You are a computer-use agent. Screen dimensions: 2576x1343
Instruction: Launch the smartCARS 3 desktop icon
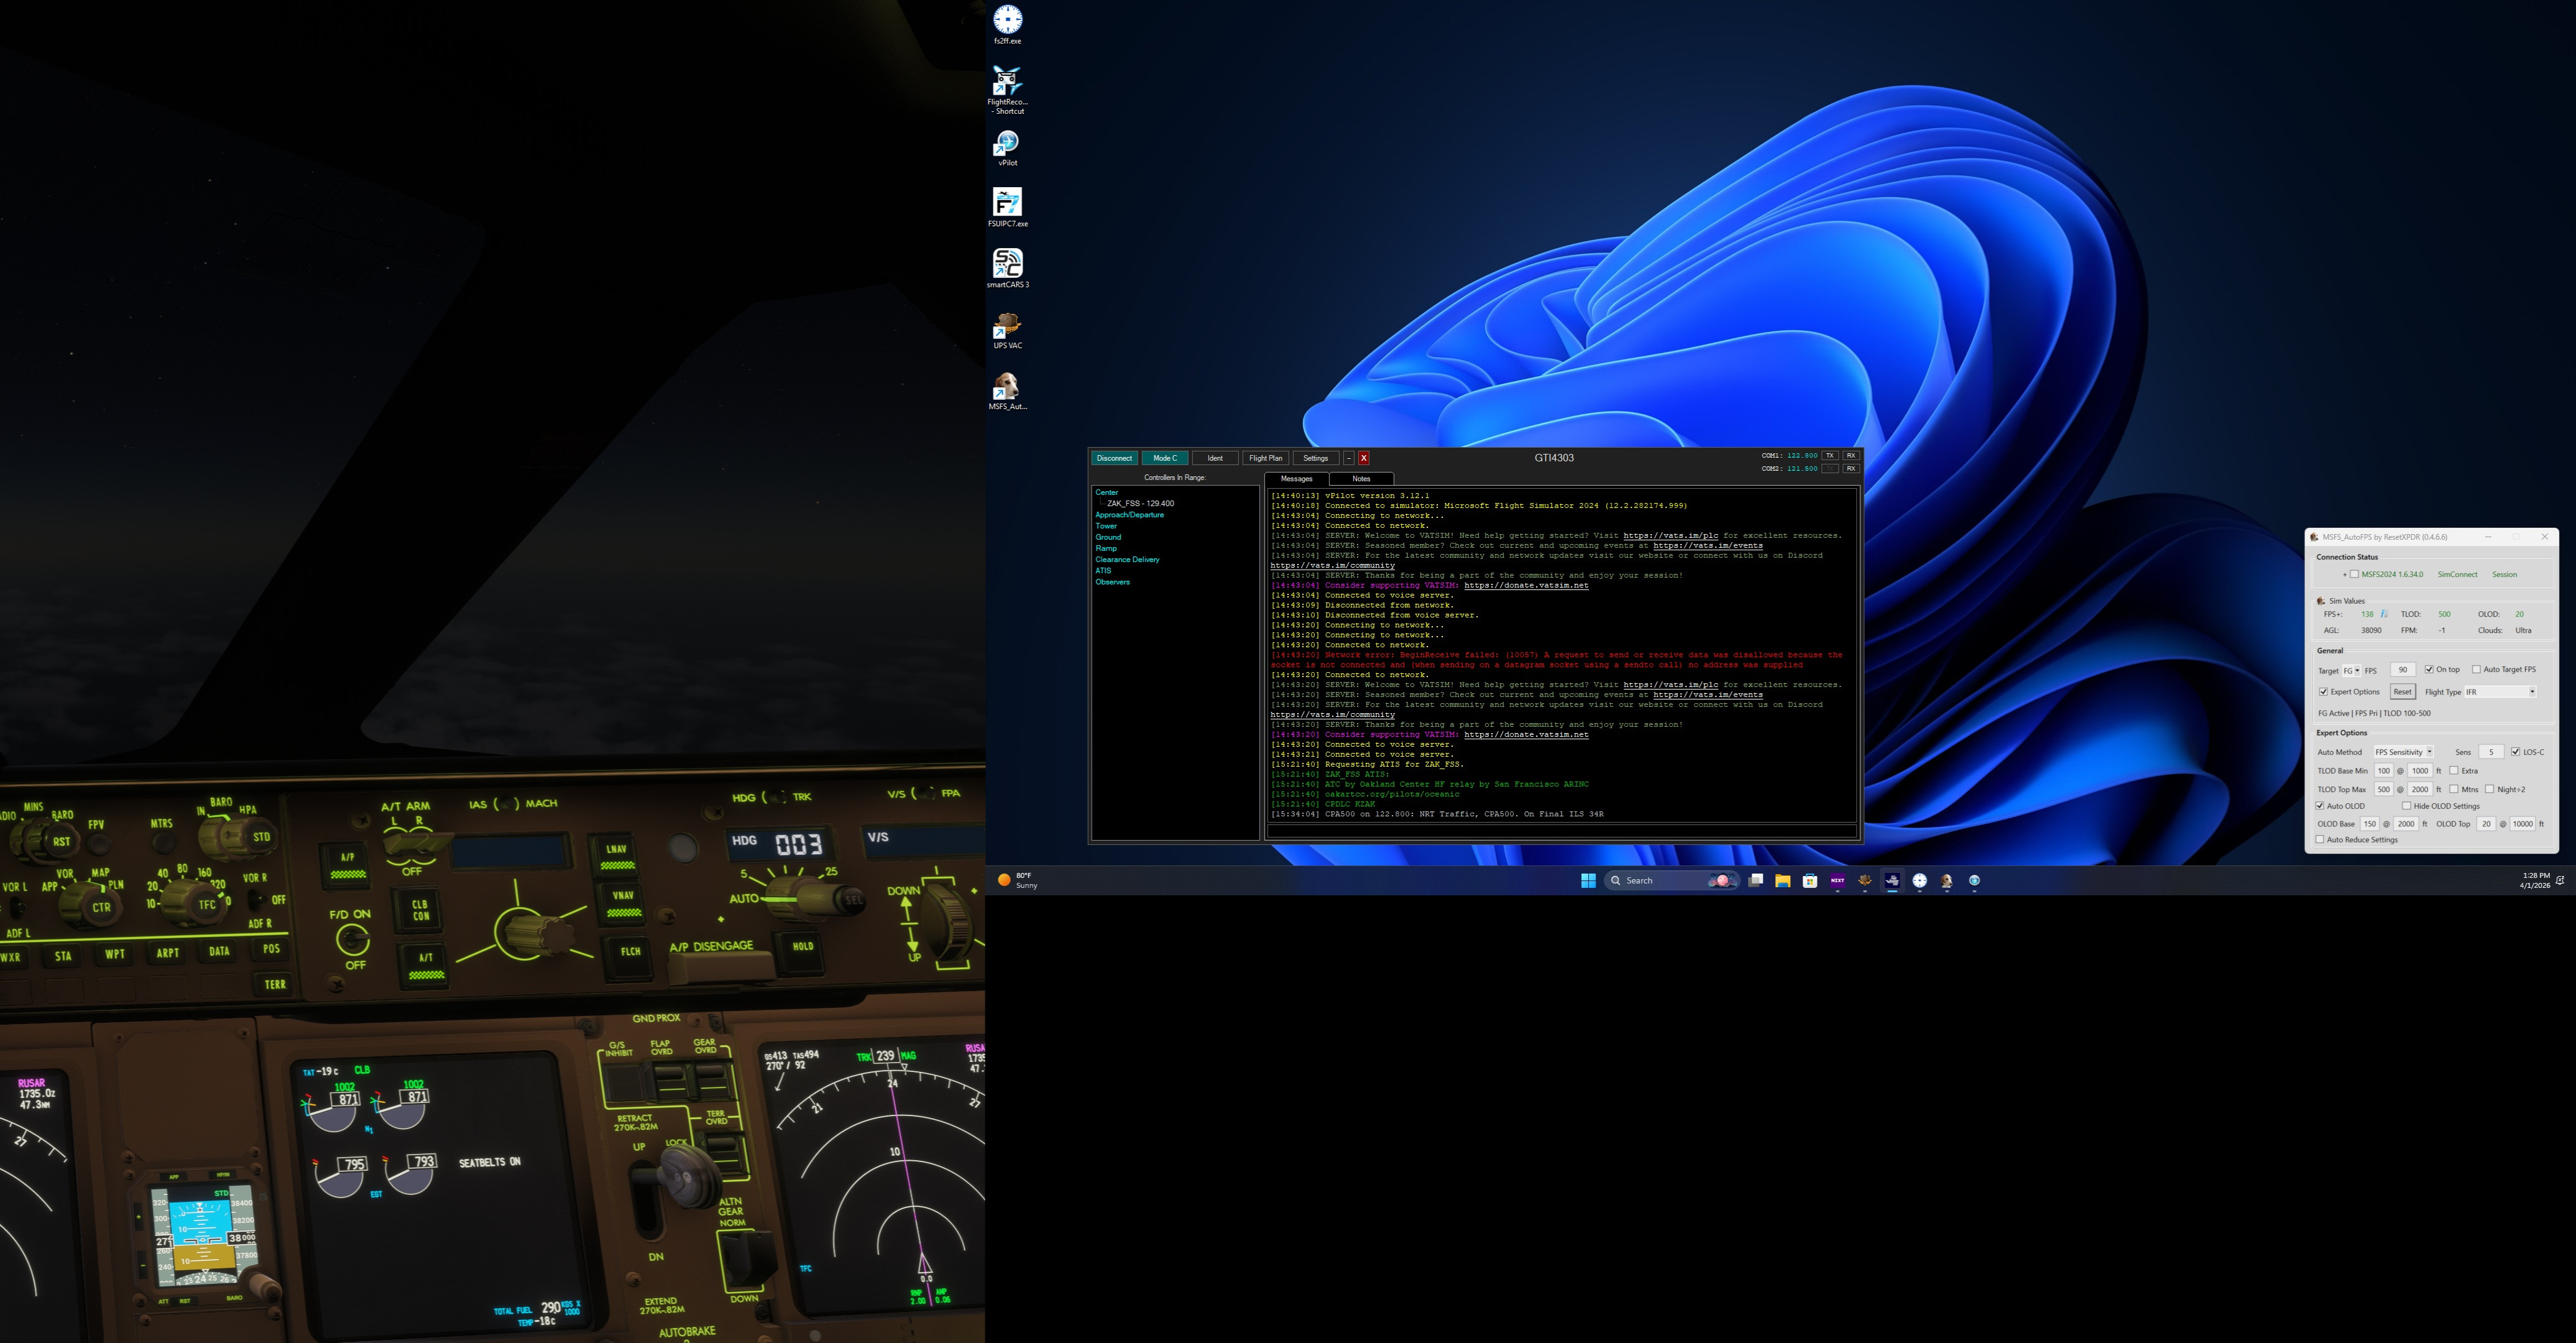click(1007, 269)
